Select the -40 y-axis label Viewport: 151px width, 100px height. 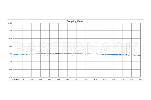[11, 54]
